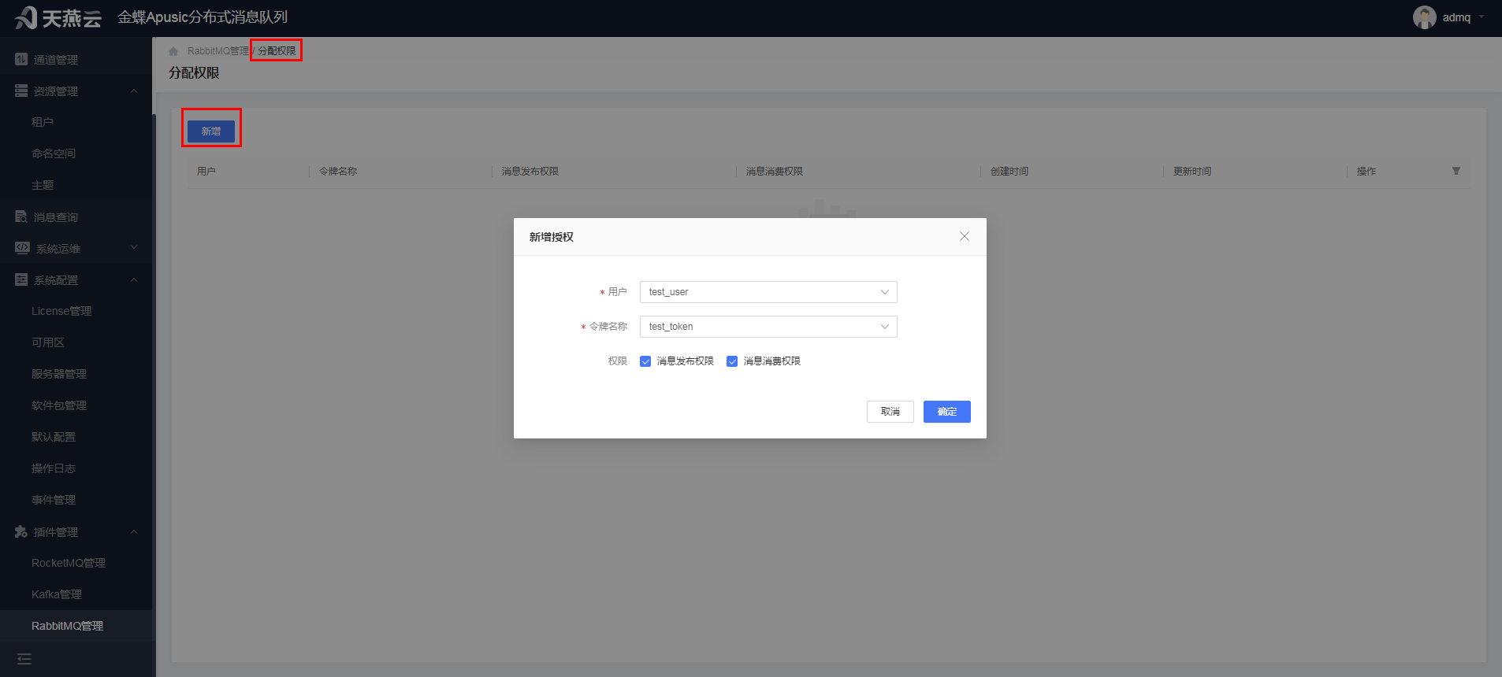This screenshot has width=1502, height=677.
Task: Open 服务器管理 in the sidebar
Action: click(59, 374)
